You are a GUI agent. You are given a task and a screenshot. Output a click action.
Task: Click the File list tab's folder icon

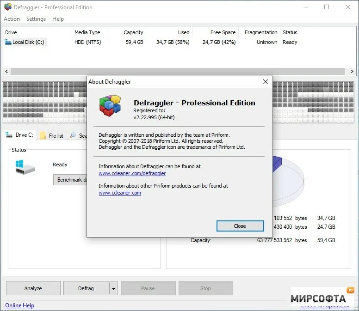click(x=43, y=135)
